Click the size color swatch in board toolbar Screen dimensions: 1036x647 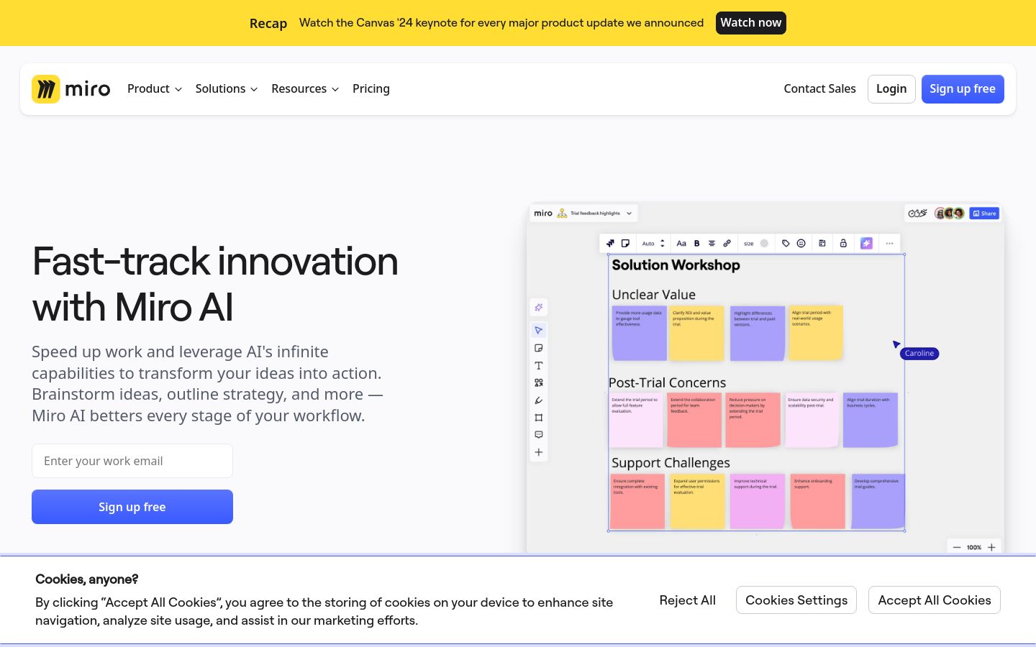[764, 243]
